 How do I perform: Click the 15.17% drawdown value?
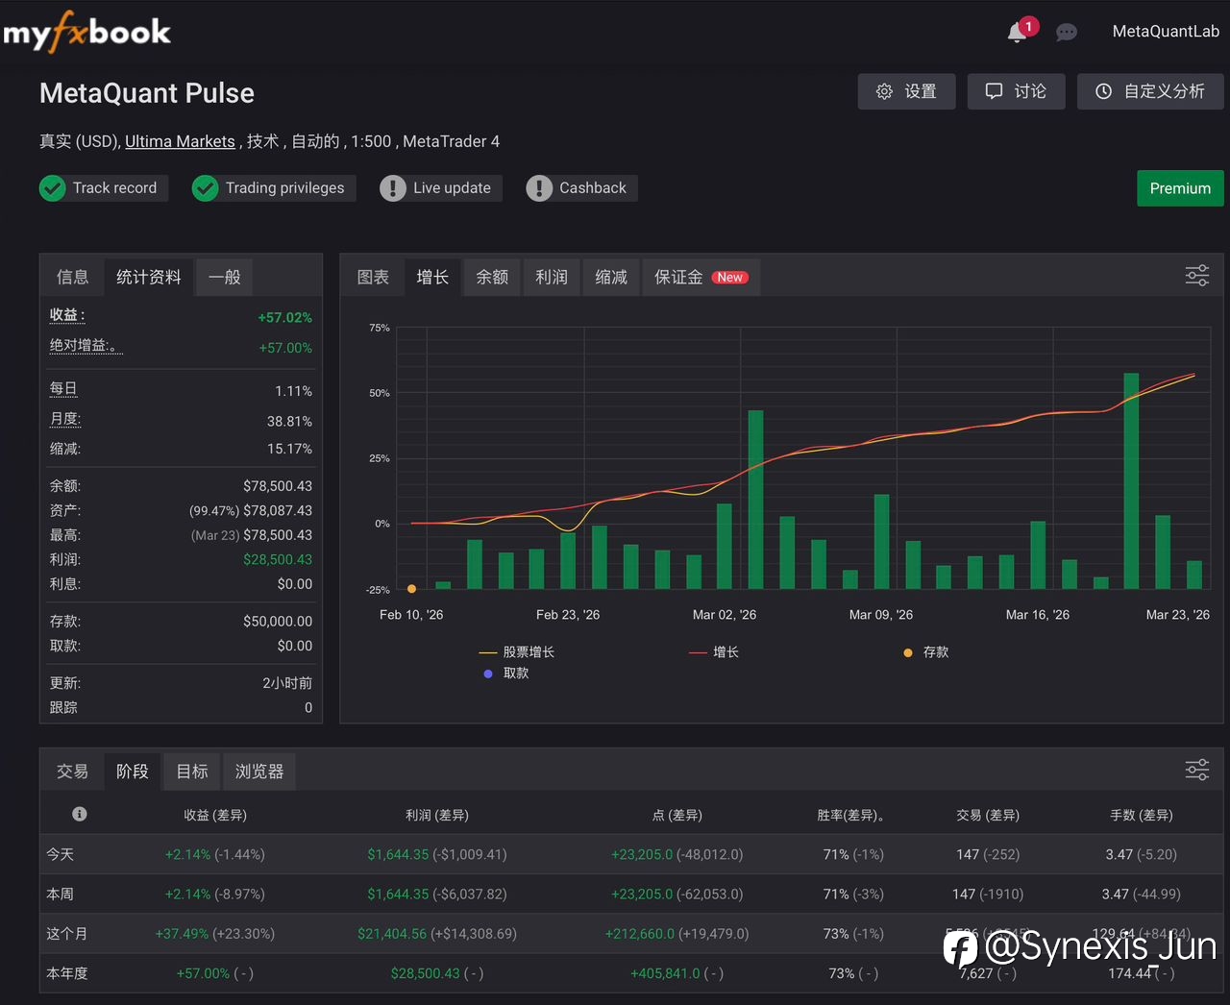289,449
